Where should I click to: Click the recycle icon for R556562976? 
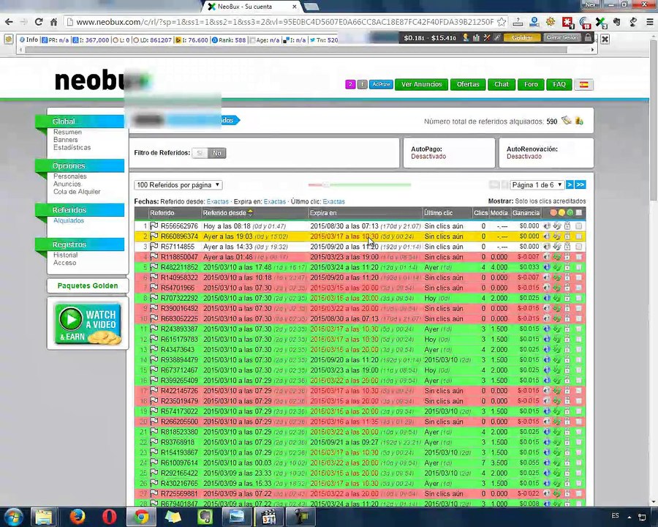[x=557, y=226]
